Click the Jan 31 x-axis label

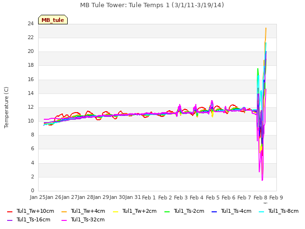pos(133,197)
